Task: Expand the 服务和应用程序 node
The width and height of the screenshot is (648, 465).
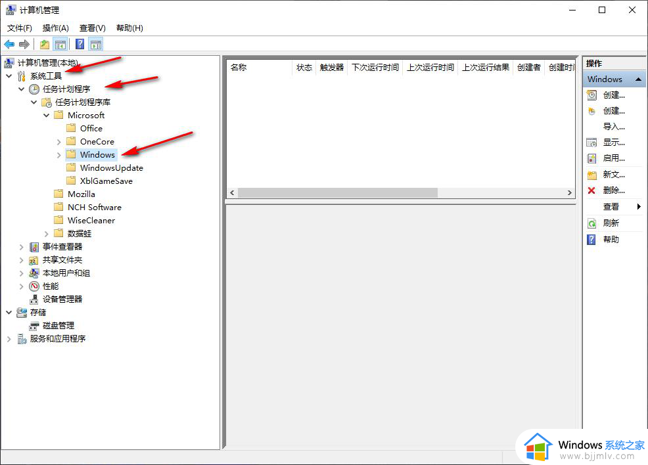Action: [x=9, y=339]
